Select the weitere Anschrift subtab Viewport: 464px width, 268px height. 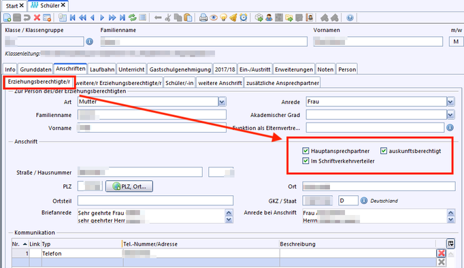(220, 83)
